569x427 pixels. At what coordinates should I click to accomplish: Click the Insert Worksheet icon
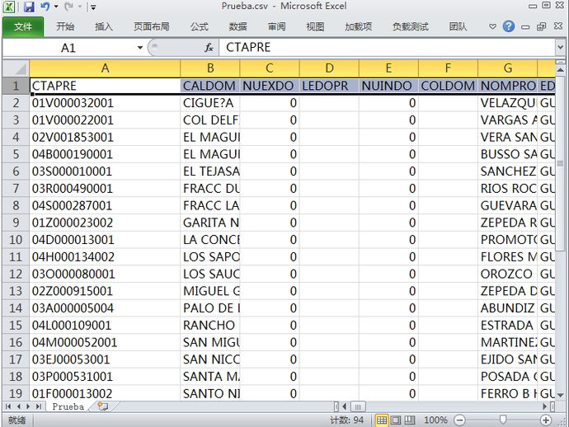[103, 406]
